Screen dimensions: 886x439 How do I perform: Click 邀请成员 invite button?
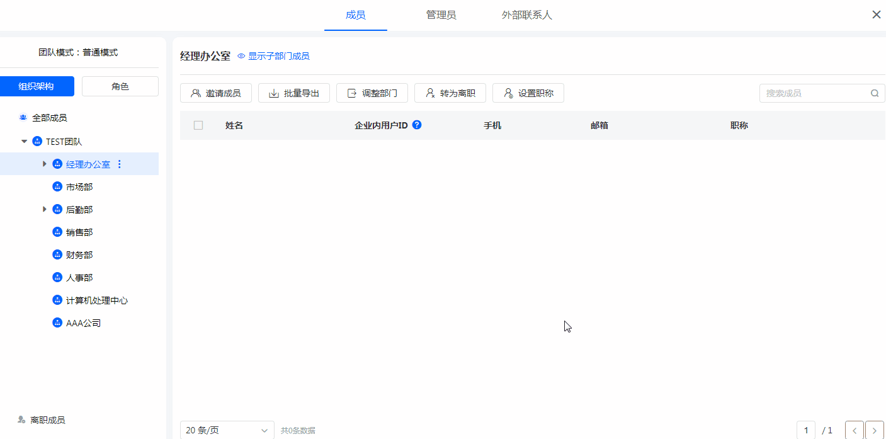click(216, 93)
